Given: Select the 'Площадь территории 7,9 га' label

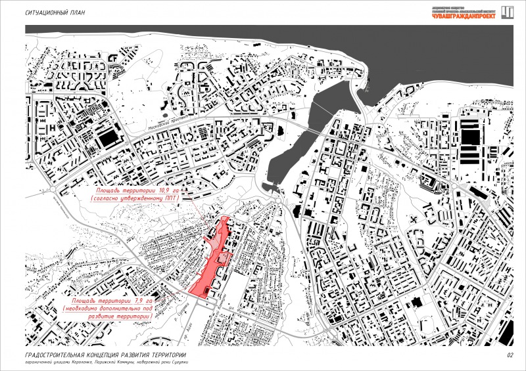Looking at the screenshot, I should (x=108, y=300).
